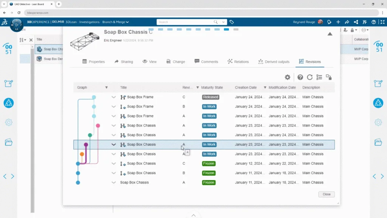Click the lock icon in the list toolbar
Screen dimensions: 387x218
[x=352, y=30]
